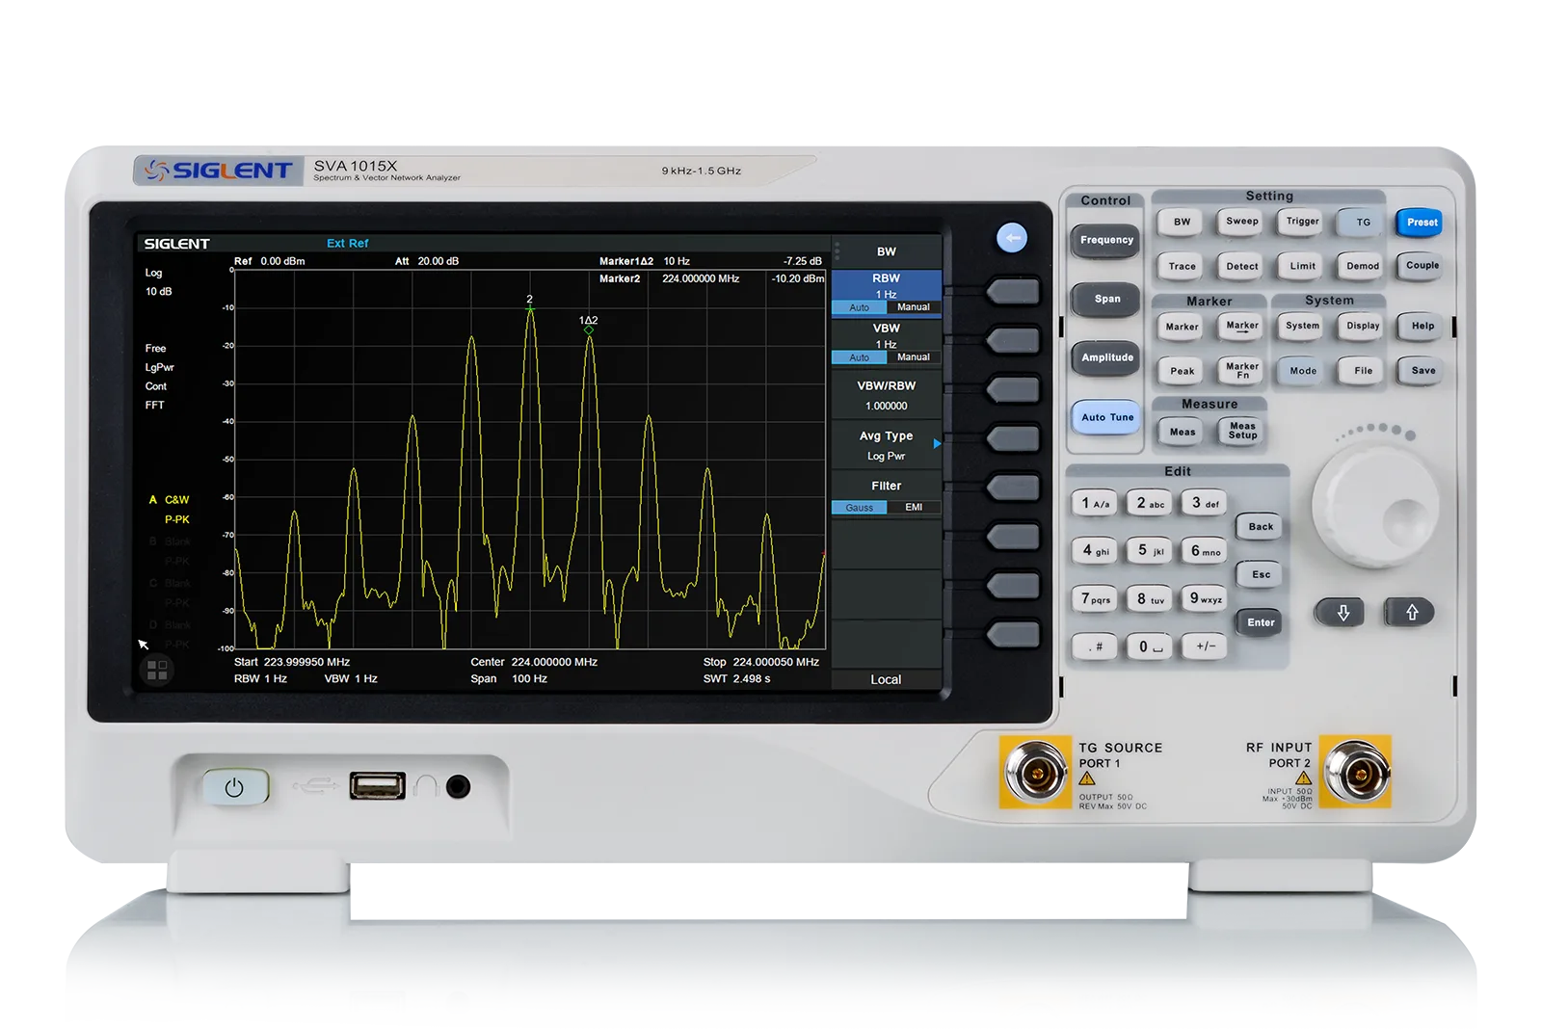
Task: Click the Sweep key
Action: pyautogui.click(x=1241, y=222)
